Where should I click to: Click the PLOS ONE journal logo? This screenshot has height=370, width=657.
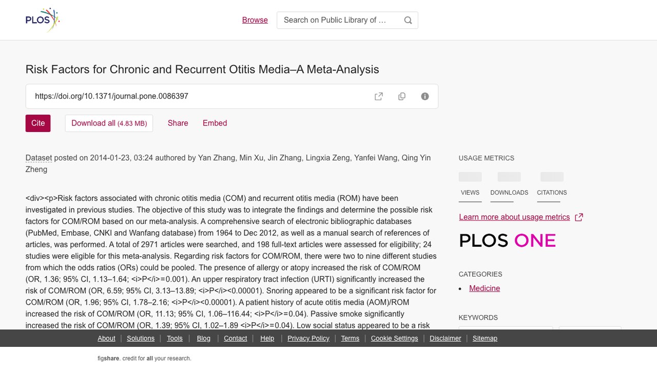tap(507, 240)
